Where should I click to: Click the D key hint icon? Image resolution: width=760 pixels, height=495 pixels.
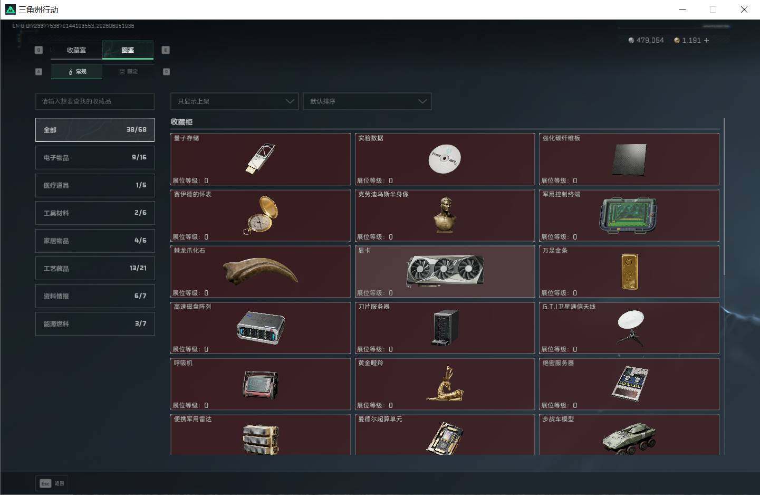pyautogui.click(x=166, y=71)
